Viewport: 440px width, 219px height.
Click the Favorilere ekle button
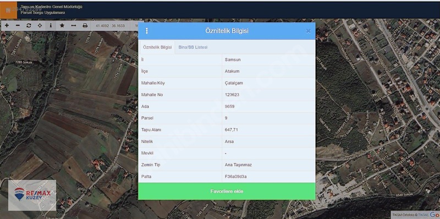tap(227, 191)
